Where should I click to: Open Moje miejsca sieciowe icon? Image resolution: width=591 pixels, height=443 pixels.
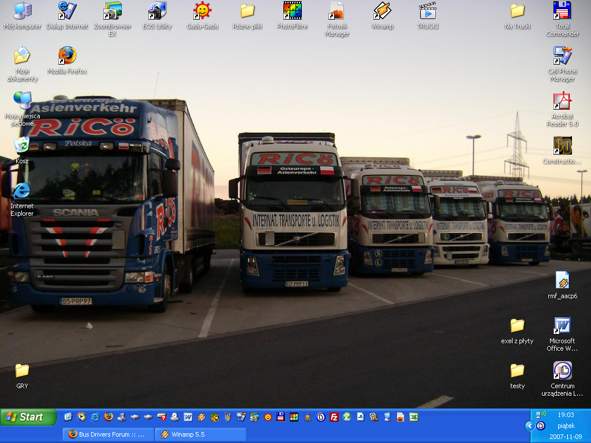[x=23, y=109]
